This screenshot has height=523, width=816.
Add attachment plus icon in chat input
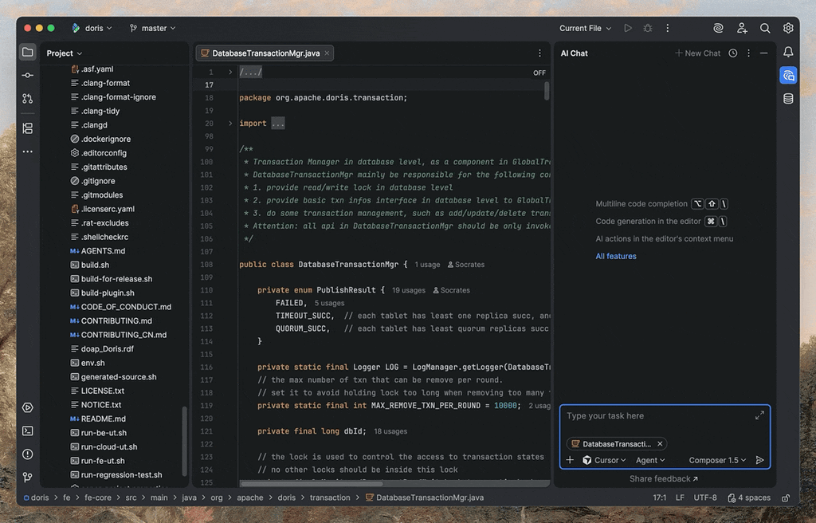tap(570, 460)
